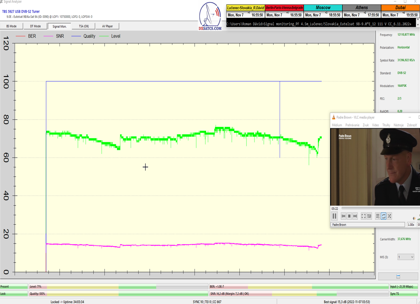420x304 pixels.
Task: Mute the VLC audio speaker icon
Action: pyautogui.click(x=414, y=218)
